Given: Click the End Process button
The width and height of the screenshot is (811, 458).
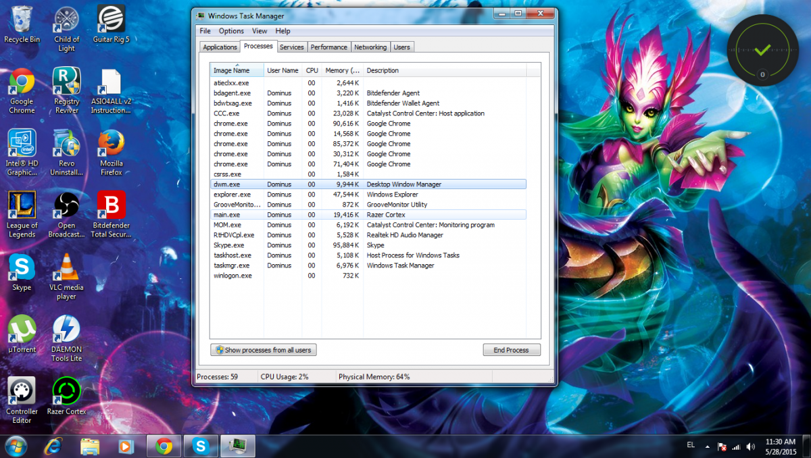Looking at the screenshot, I should tap(512, 350).
